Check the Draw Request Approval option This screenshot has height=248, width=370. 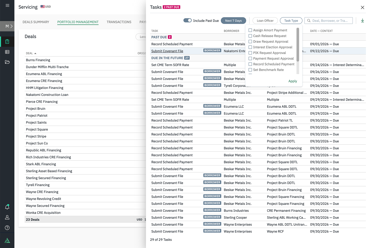pos(250,42)
